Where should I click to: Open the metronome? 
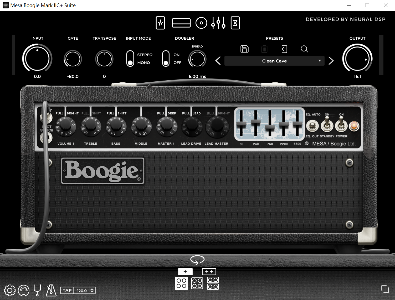(x=51, y=290)
